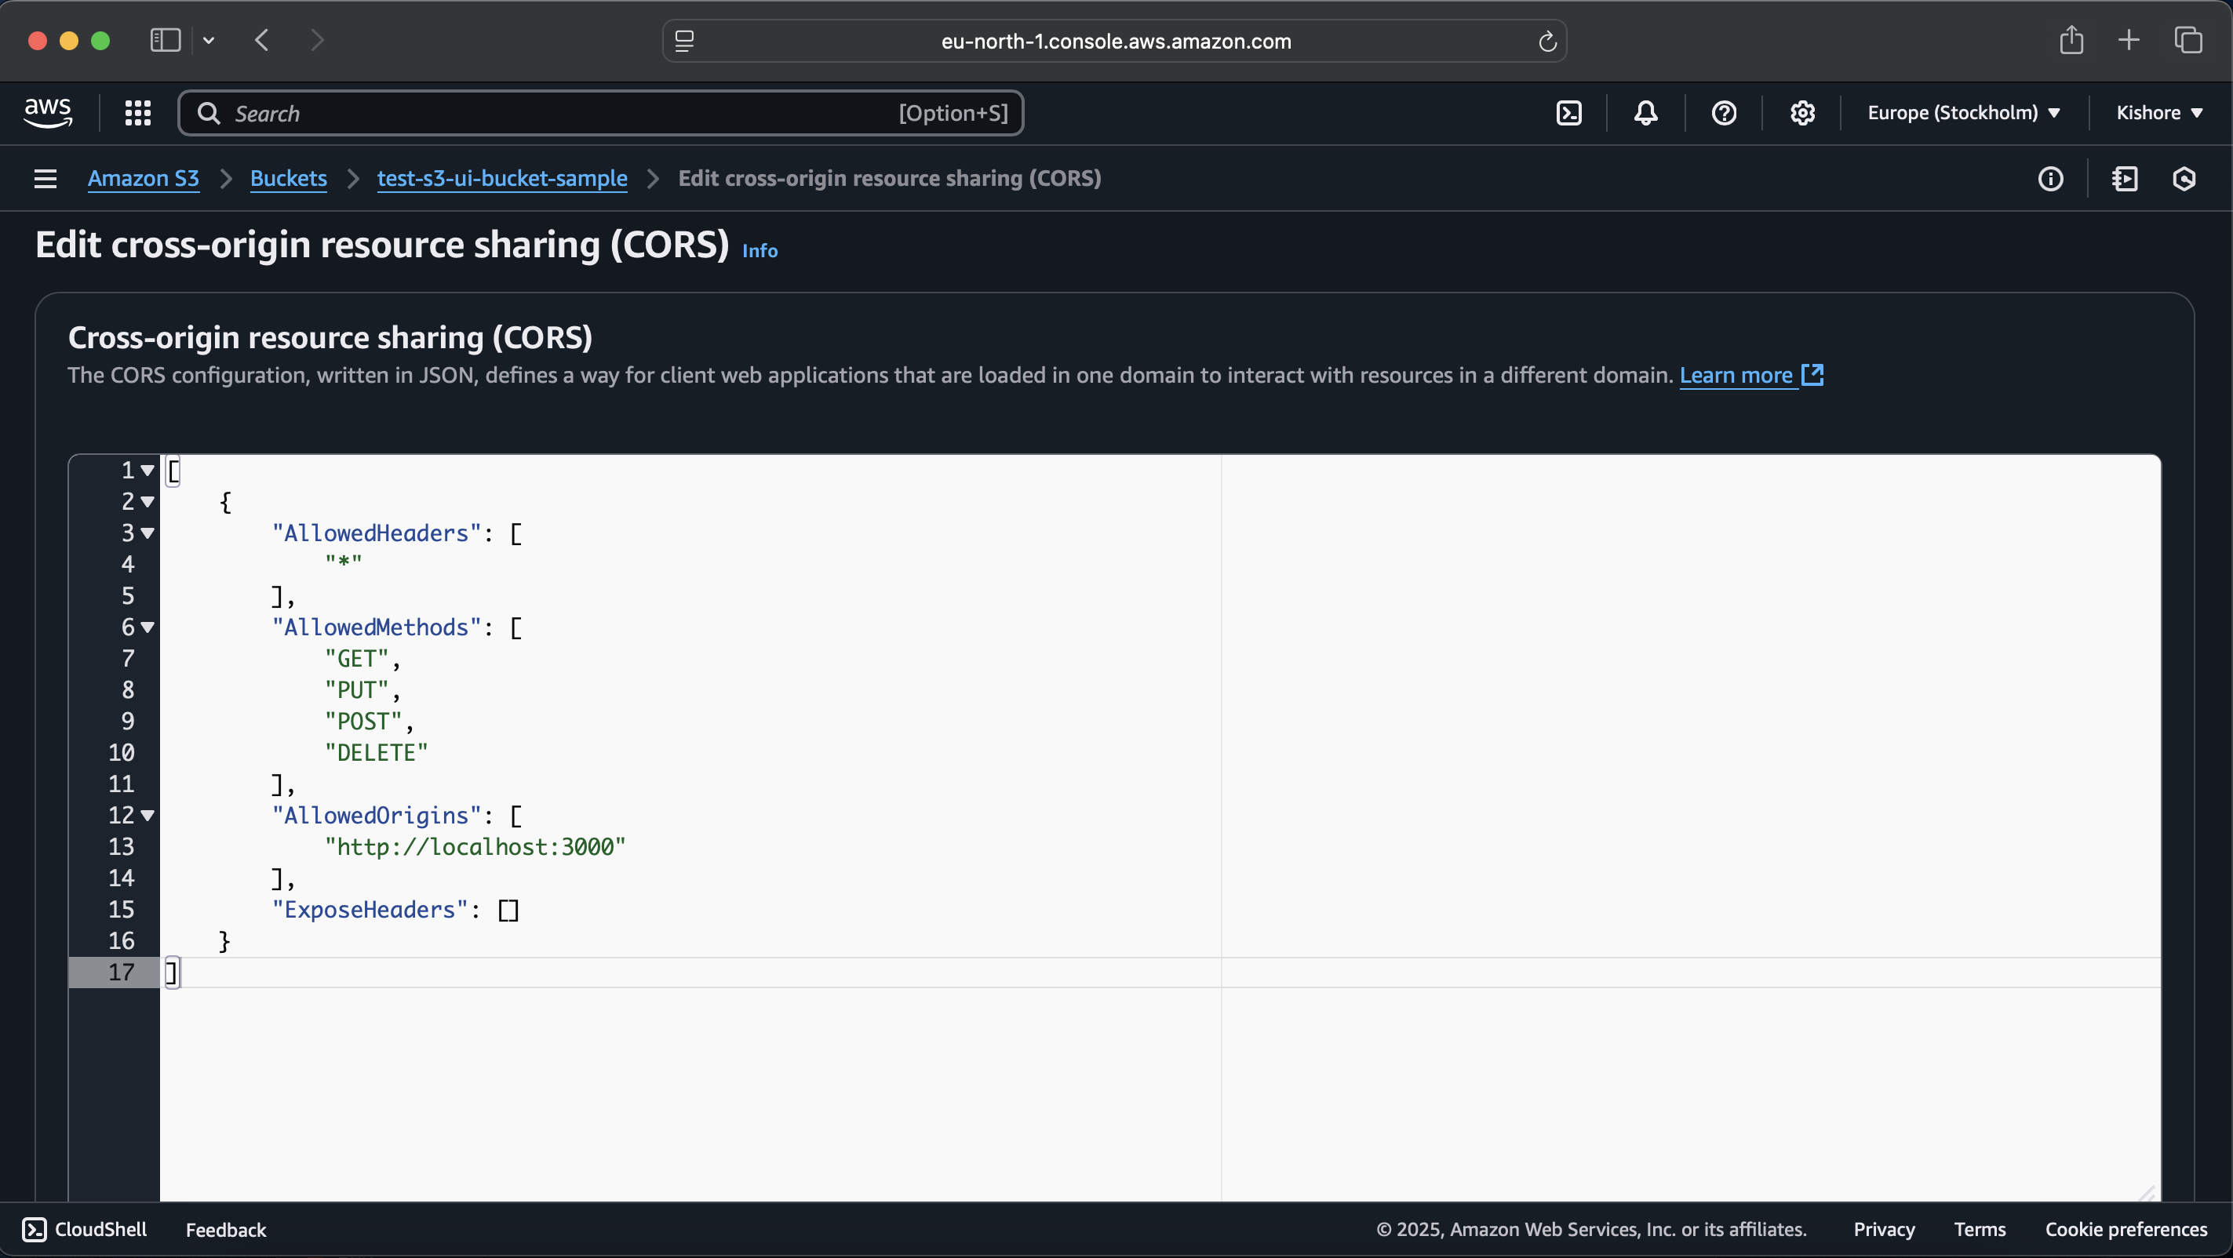Open the Kishore account menu

[x=2158, y=114]
